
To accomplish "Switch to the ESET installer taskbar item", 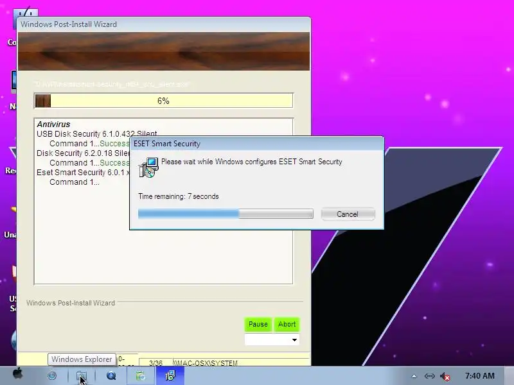I will click(x=170, y=375).
